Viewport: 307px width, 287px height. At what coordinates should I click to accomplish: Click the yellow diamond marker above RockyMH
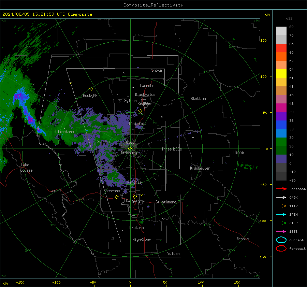click(91, 89)
